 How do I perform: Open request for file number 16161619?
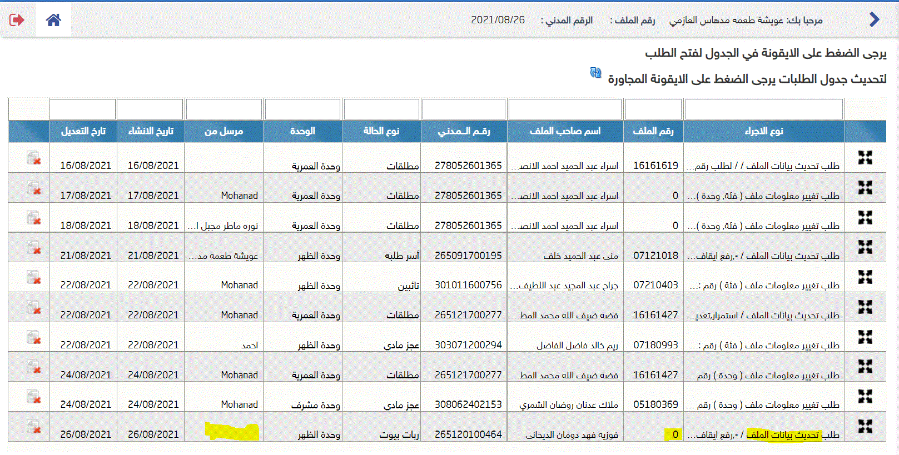pos(865,158)
